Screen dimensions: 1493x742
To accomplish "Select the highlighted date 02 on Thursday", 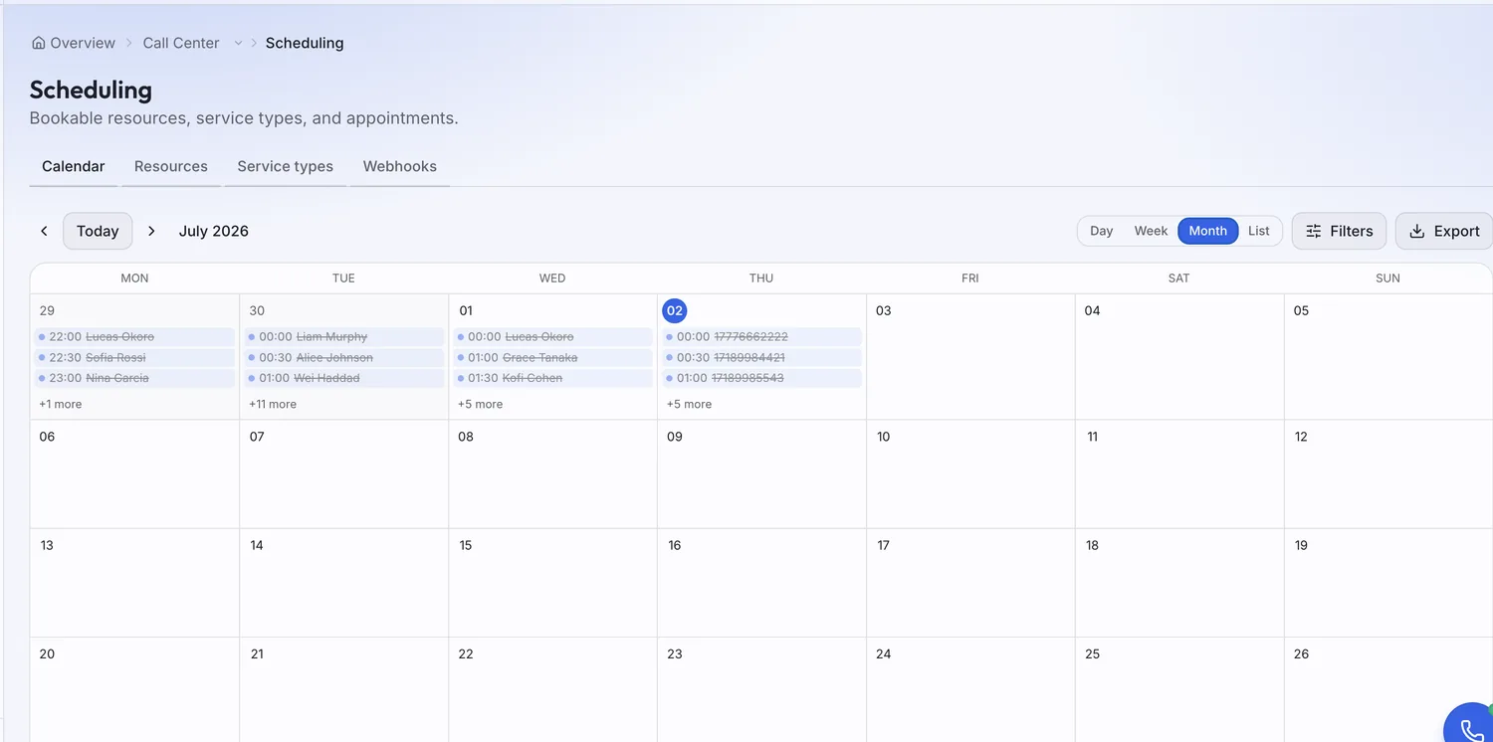I will click(675, 310).
